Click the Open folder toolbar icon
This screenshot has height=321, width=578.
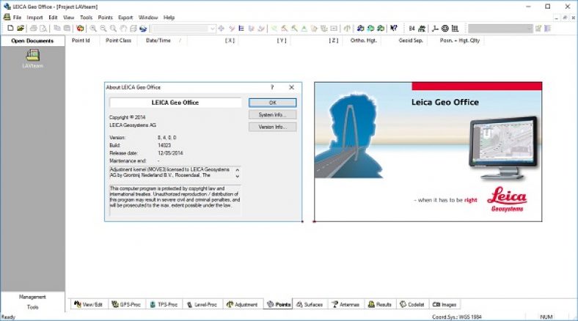21,28
